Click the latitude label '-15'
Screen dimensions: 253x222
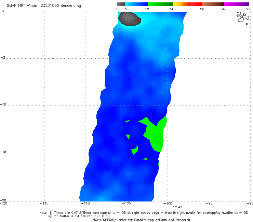pyautogui.click(x=3, y=152)
